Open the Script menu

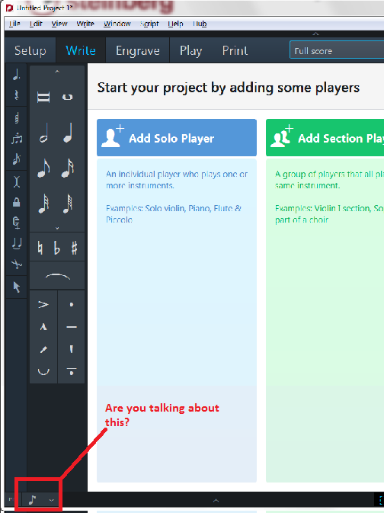149,24
